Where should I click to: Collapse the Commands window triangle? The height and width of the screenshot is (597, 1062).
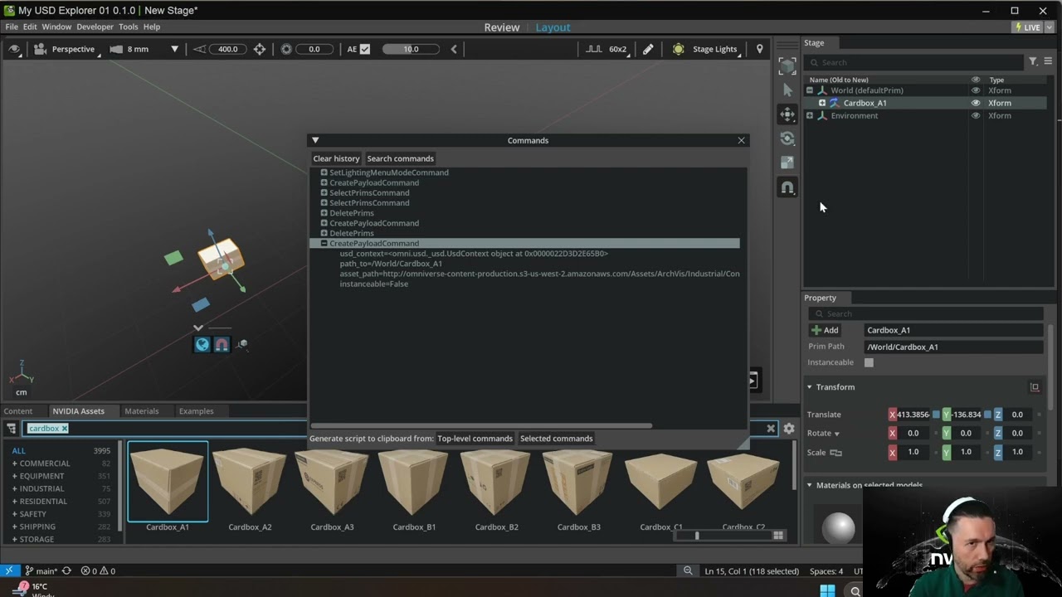point(315,140)
